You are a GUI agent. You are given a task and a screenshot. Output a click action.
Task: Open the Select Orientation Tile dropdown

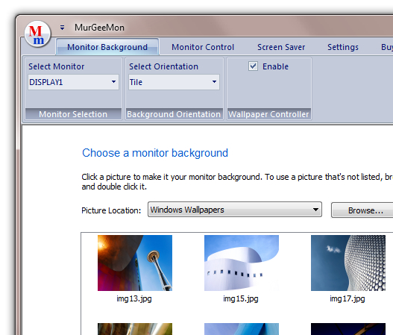click(174, 82)
